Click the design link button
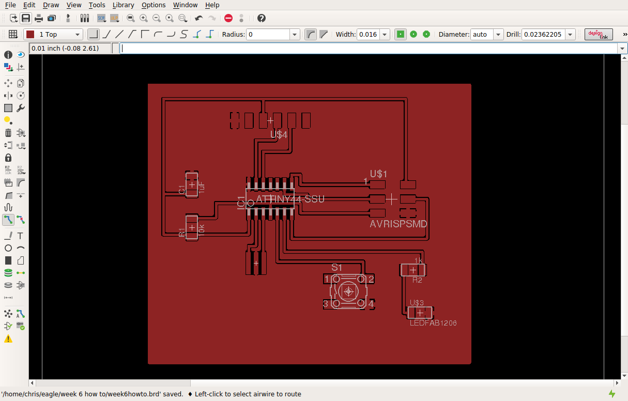This screenshot has height=401, width=628. pyautogui.click(x=599, y=35)
